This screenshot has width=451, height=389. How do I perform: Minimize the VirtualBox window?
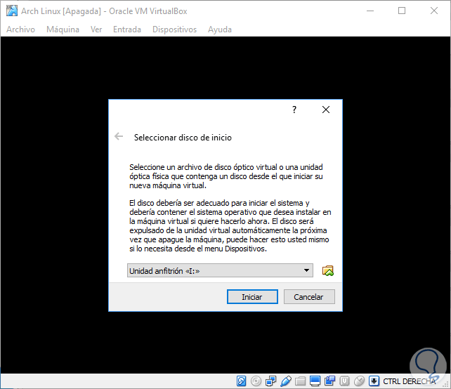(370, 11)
